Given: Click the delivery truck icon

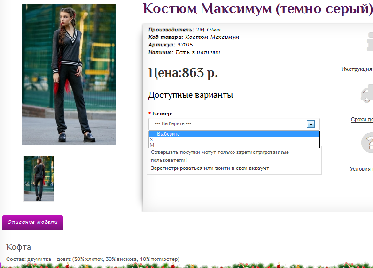Looking at the screenshot, I should (367, 94).
